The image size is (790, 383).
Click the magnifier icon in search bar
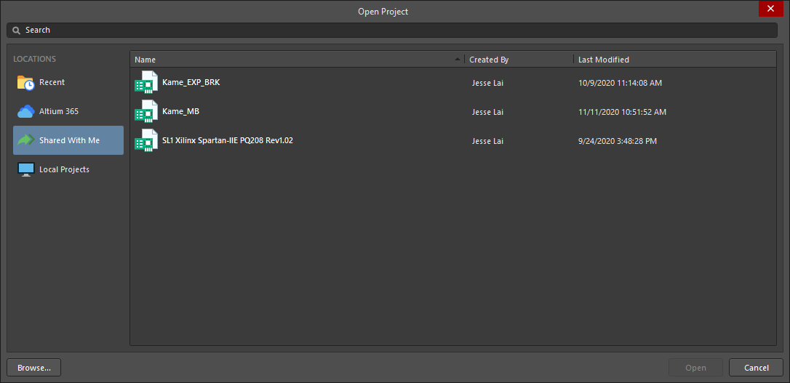(x=16, y=31)
